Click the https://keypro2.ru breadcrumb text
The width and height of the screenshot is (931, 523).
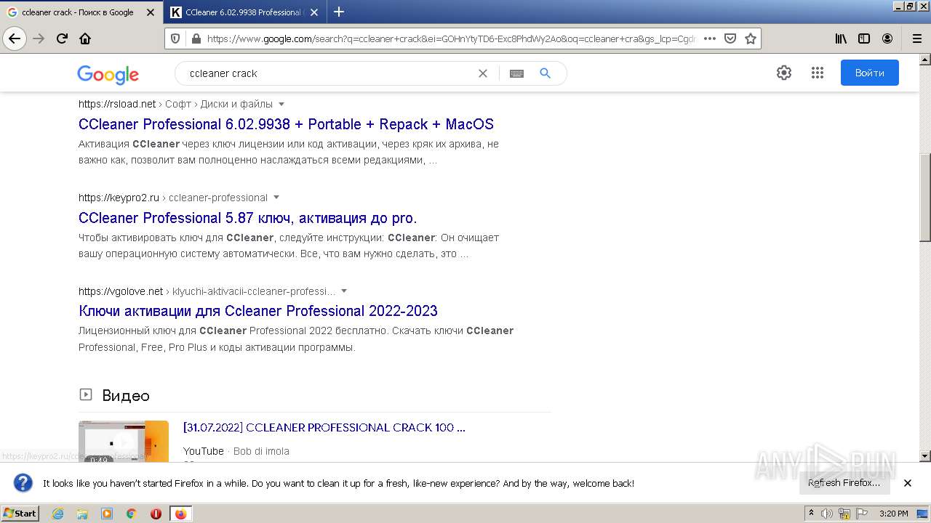click(119, 198)
